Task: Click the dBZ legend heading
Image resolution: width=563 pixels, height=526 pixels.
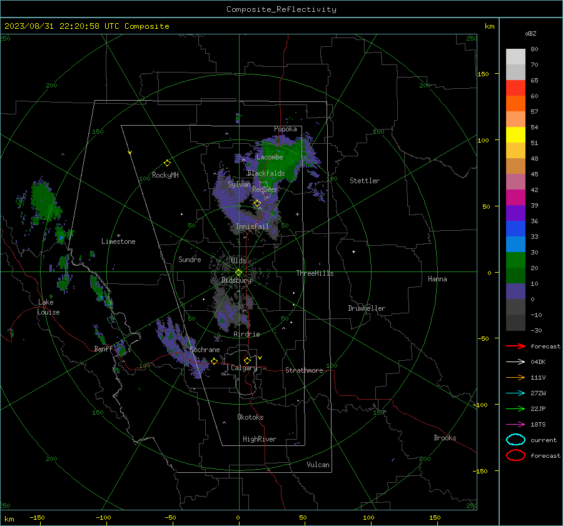Action: click(x=530, y=33)
